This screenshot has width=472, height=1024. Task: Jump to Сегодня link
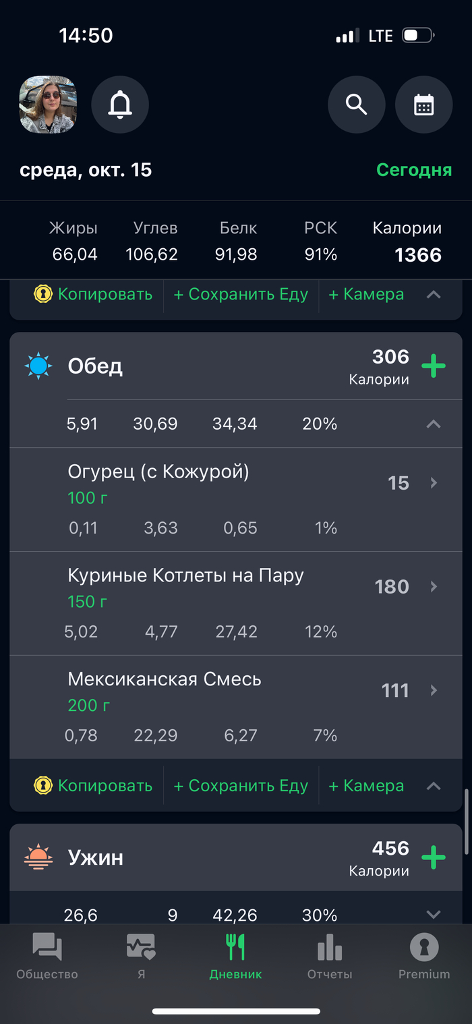(413, 170)
